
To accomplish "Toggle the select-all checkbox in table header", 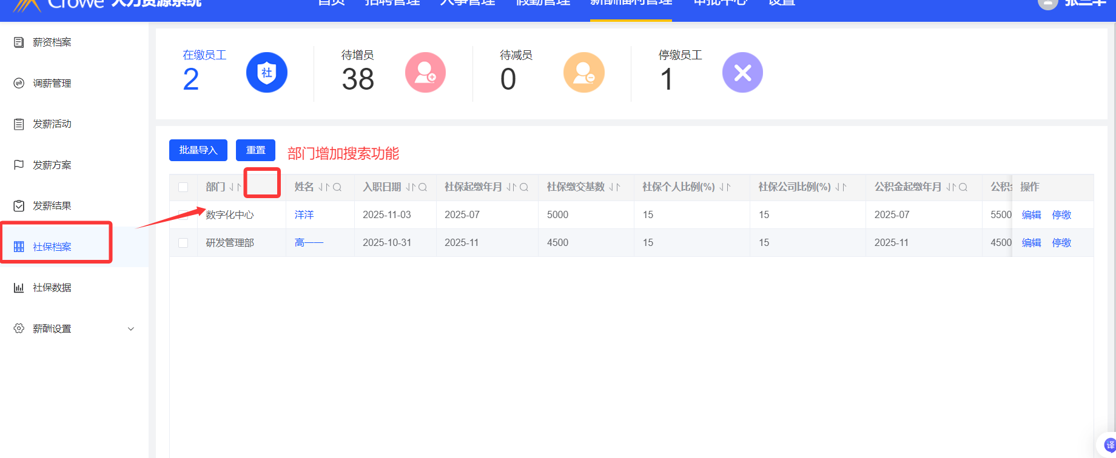I will pyautogui.click(x=183, y=187).
